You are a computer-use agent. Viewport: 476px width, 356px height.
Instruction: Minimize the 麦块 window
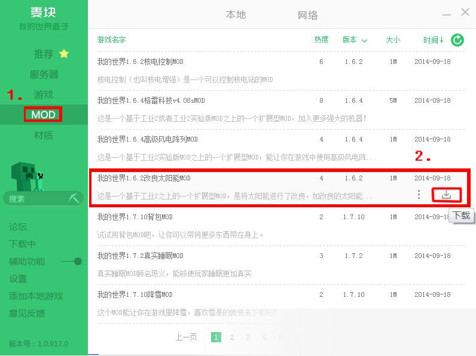tap(446, 14)
